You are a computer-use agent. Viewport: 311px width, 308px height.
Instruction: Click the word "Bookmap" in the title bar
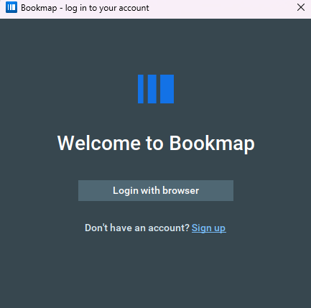(x=39, y=8)
